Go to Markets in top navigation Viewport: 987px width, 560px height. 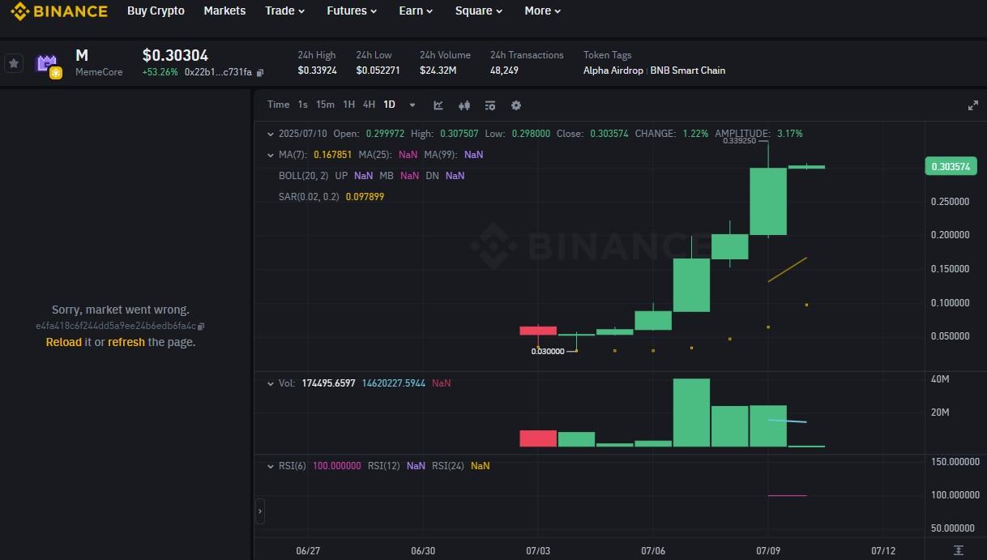pos(224,11)
